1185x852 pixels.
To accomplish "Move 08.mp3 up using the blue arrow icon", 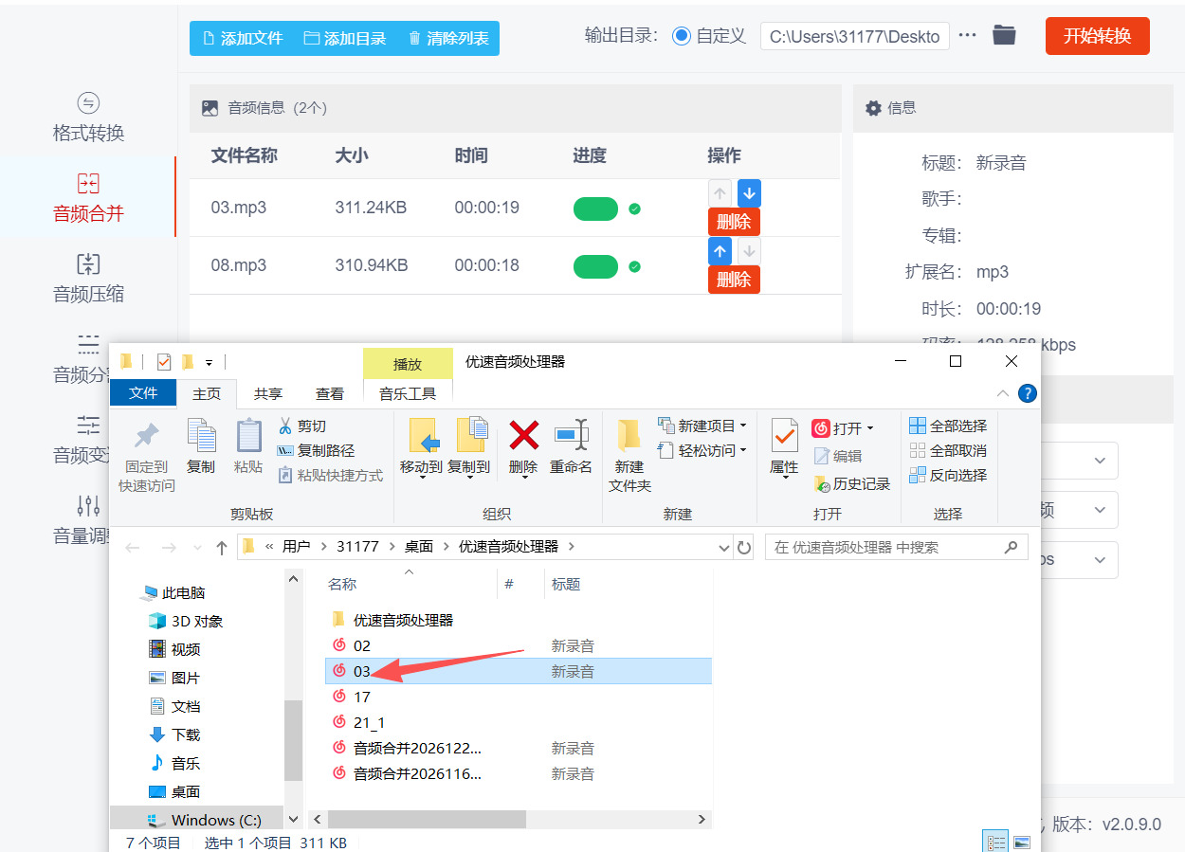I will tap(720, 251).
